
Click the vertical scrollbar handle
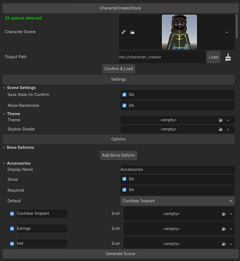tap(237, 27)
